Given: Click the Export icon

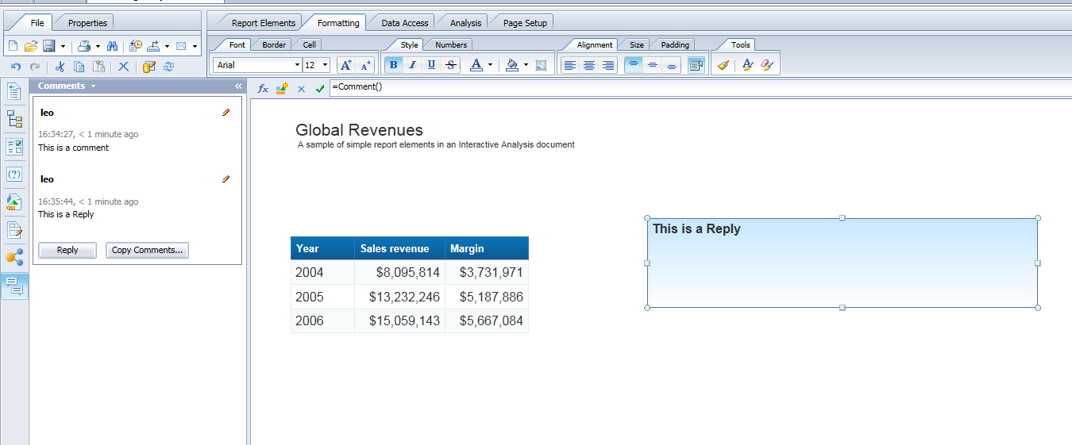Looking at the screenshot, I should point(154,46).
